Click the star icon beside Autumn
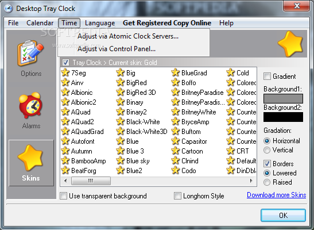The height and width of the screenshot is (230, 314). click(65, 151)
